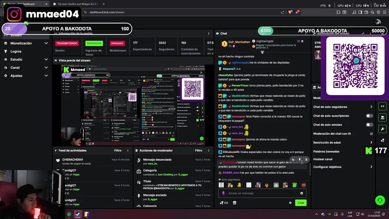Click the share nodes icon on right rail
This screenshot has width=389, height=219.
point(382,140)
